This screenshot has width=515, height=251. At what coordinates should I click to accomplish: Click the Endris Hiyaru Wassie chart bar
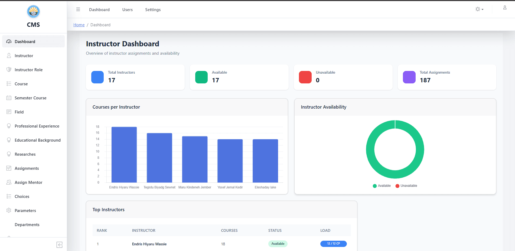pyautogui.click(x=124, y=155)
